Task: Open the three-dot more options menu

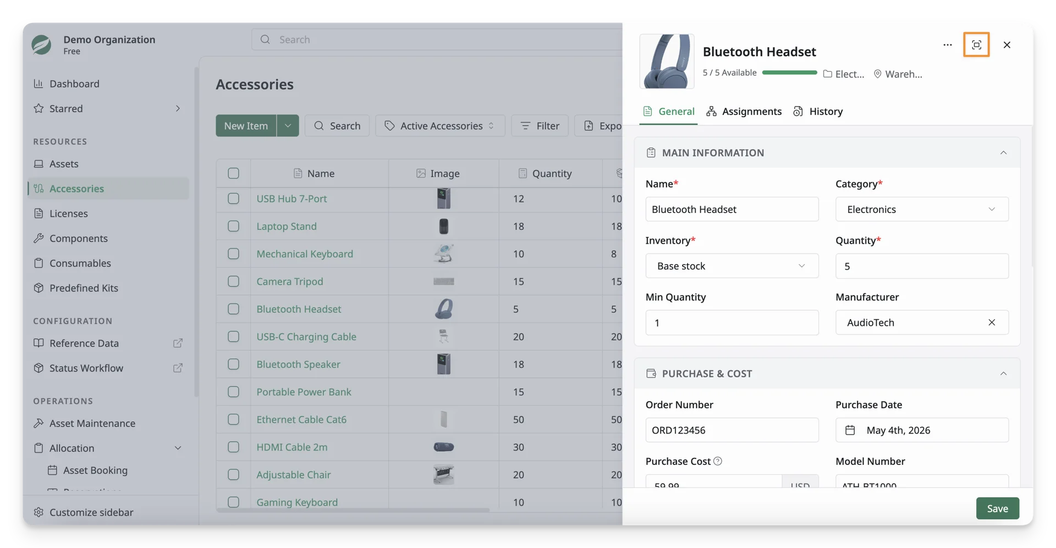Action: click(947, 45)
